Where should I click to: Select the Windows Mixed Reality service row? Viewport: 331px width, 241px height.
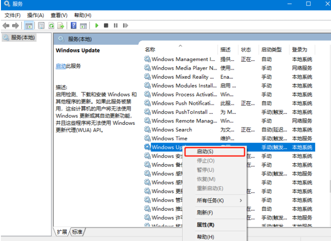tap(229, 77)
